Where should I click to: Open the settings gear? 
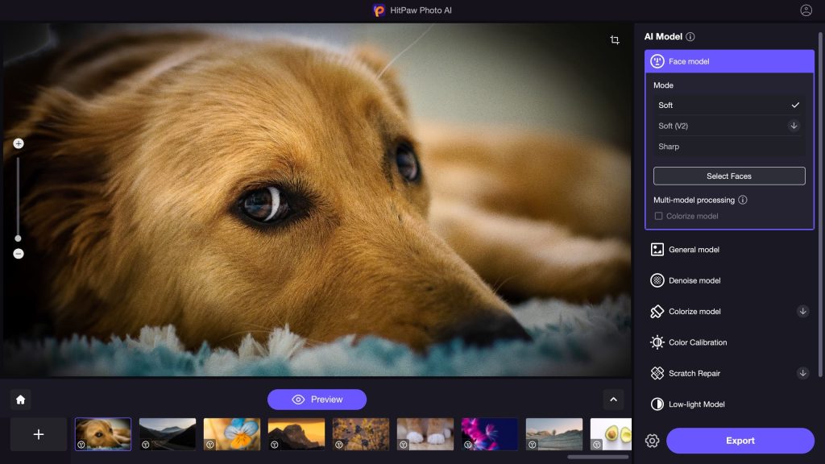[x=652, y=441]
